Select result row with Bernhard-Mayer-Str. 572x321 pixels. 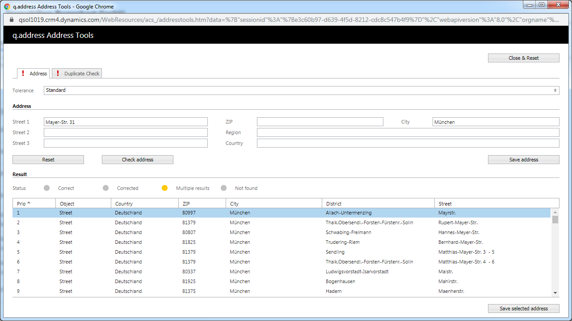coord(282,242)
